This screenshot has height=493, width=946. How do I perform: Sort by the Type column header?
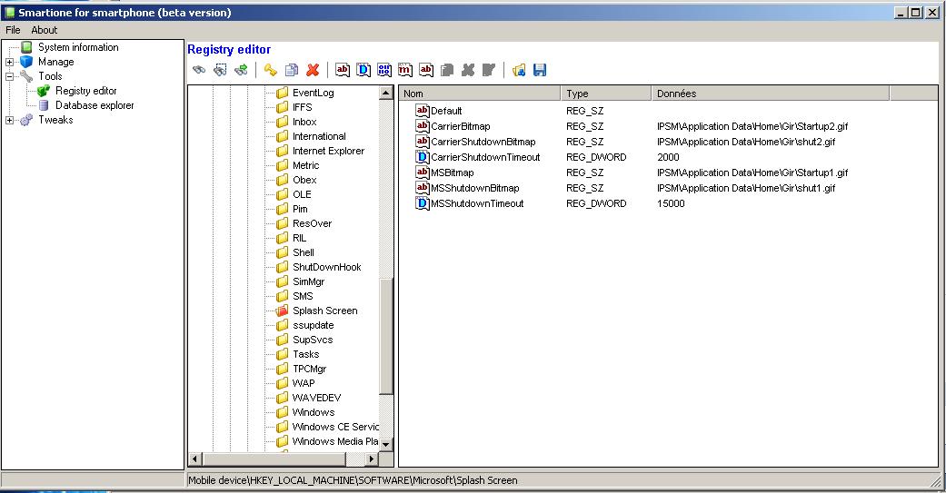[x=606, y=94]
